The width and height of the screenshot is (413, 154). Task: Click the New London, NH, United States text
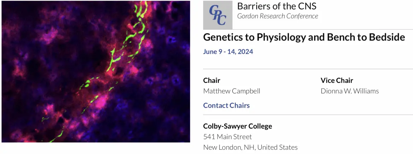click(x=250, y=147)
